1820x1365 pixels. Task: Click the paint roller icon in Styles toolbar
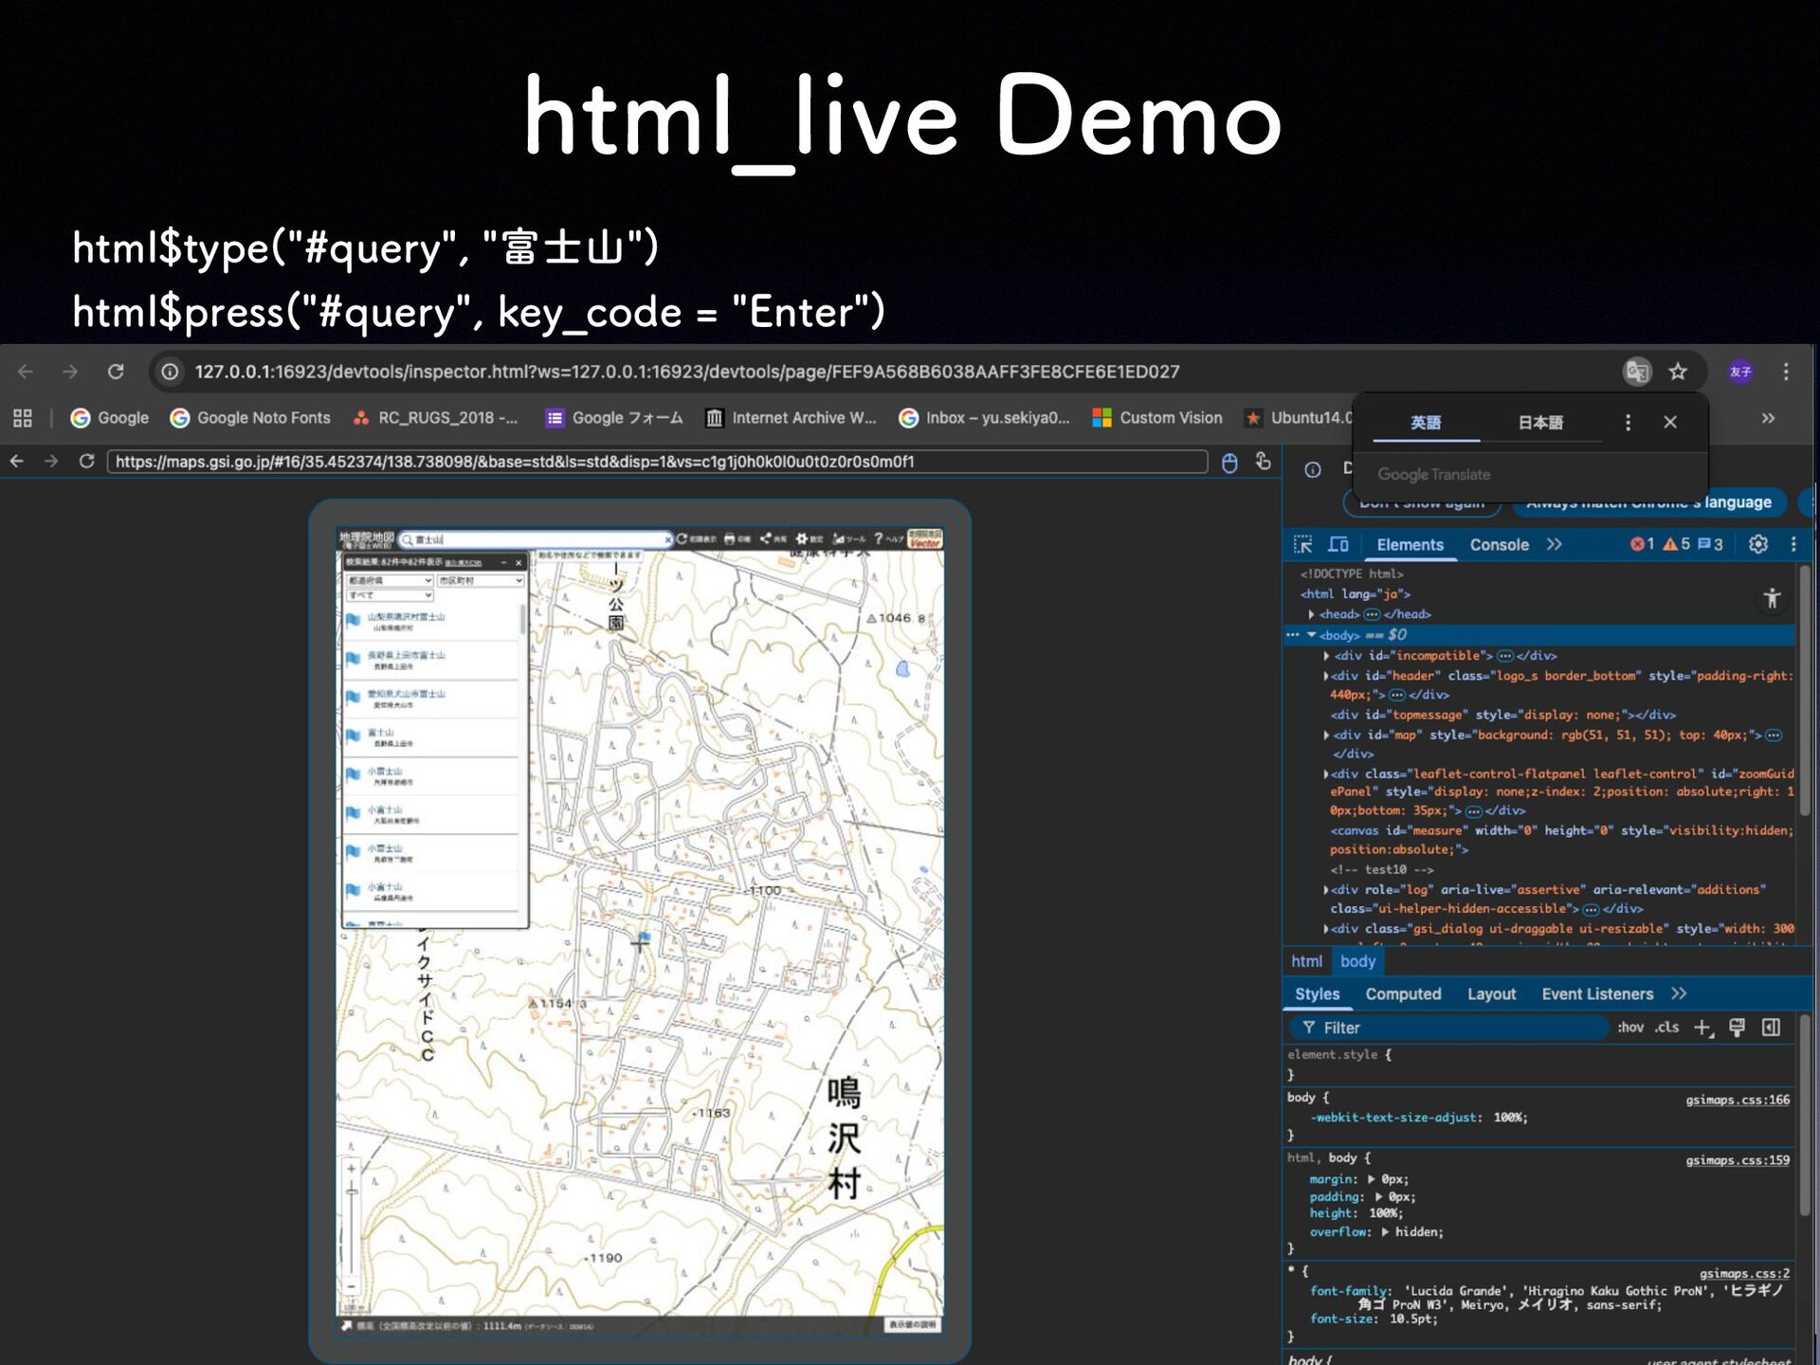(x=1737, y=1028)
